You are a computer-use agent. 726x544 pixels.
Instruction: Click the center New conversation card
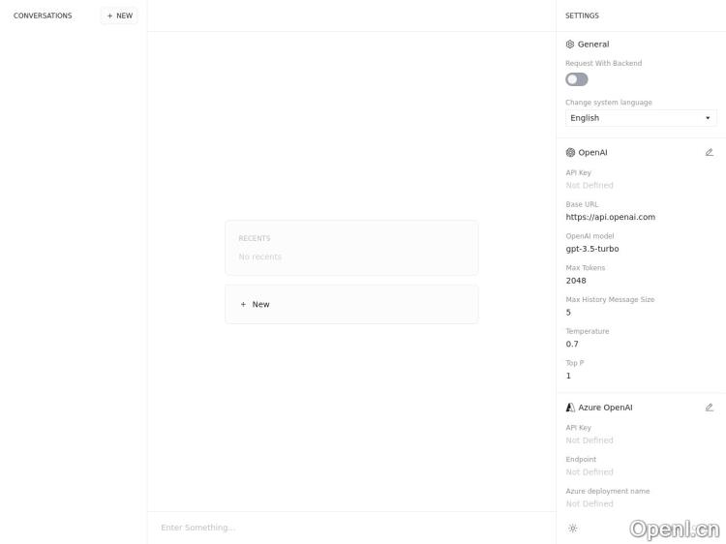(x=351, y=304)
